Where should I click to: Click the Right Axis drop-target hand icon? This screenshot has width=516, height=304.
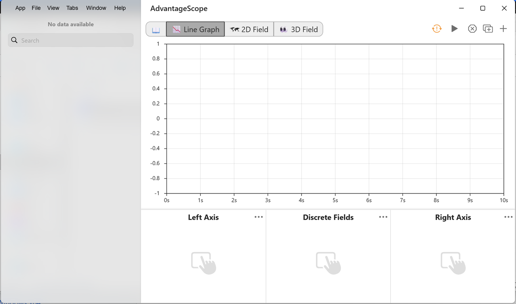coord(453,263)
